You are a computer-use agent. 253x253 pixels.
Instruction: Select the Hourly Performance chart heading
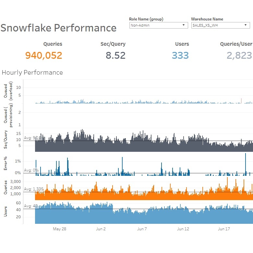tap(32, 72)
